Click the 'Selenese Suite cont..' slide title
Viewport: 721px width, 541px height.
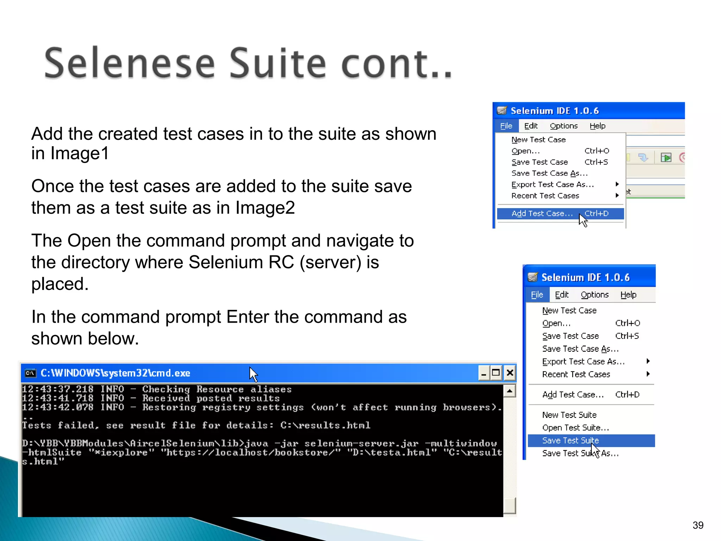tap(249, 63)
